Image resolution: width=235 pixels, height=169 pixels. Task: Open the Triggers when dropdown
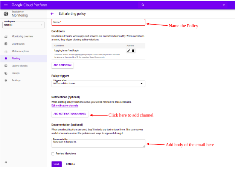98,84
